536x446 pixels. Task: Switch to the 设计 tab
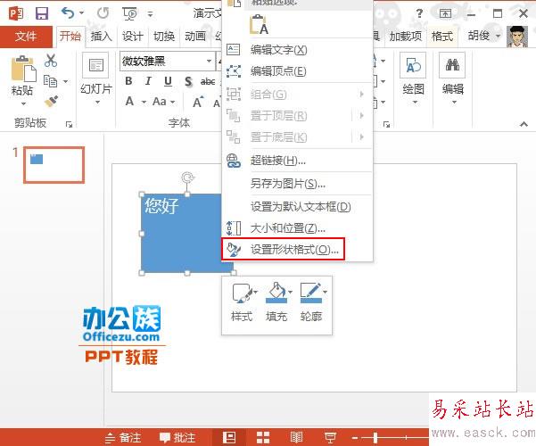[x=132, y=37]
